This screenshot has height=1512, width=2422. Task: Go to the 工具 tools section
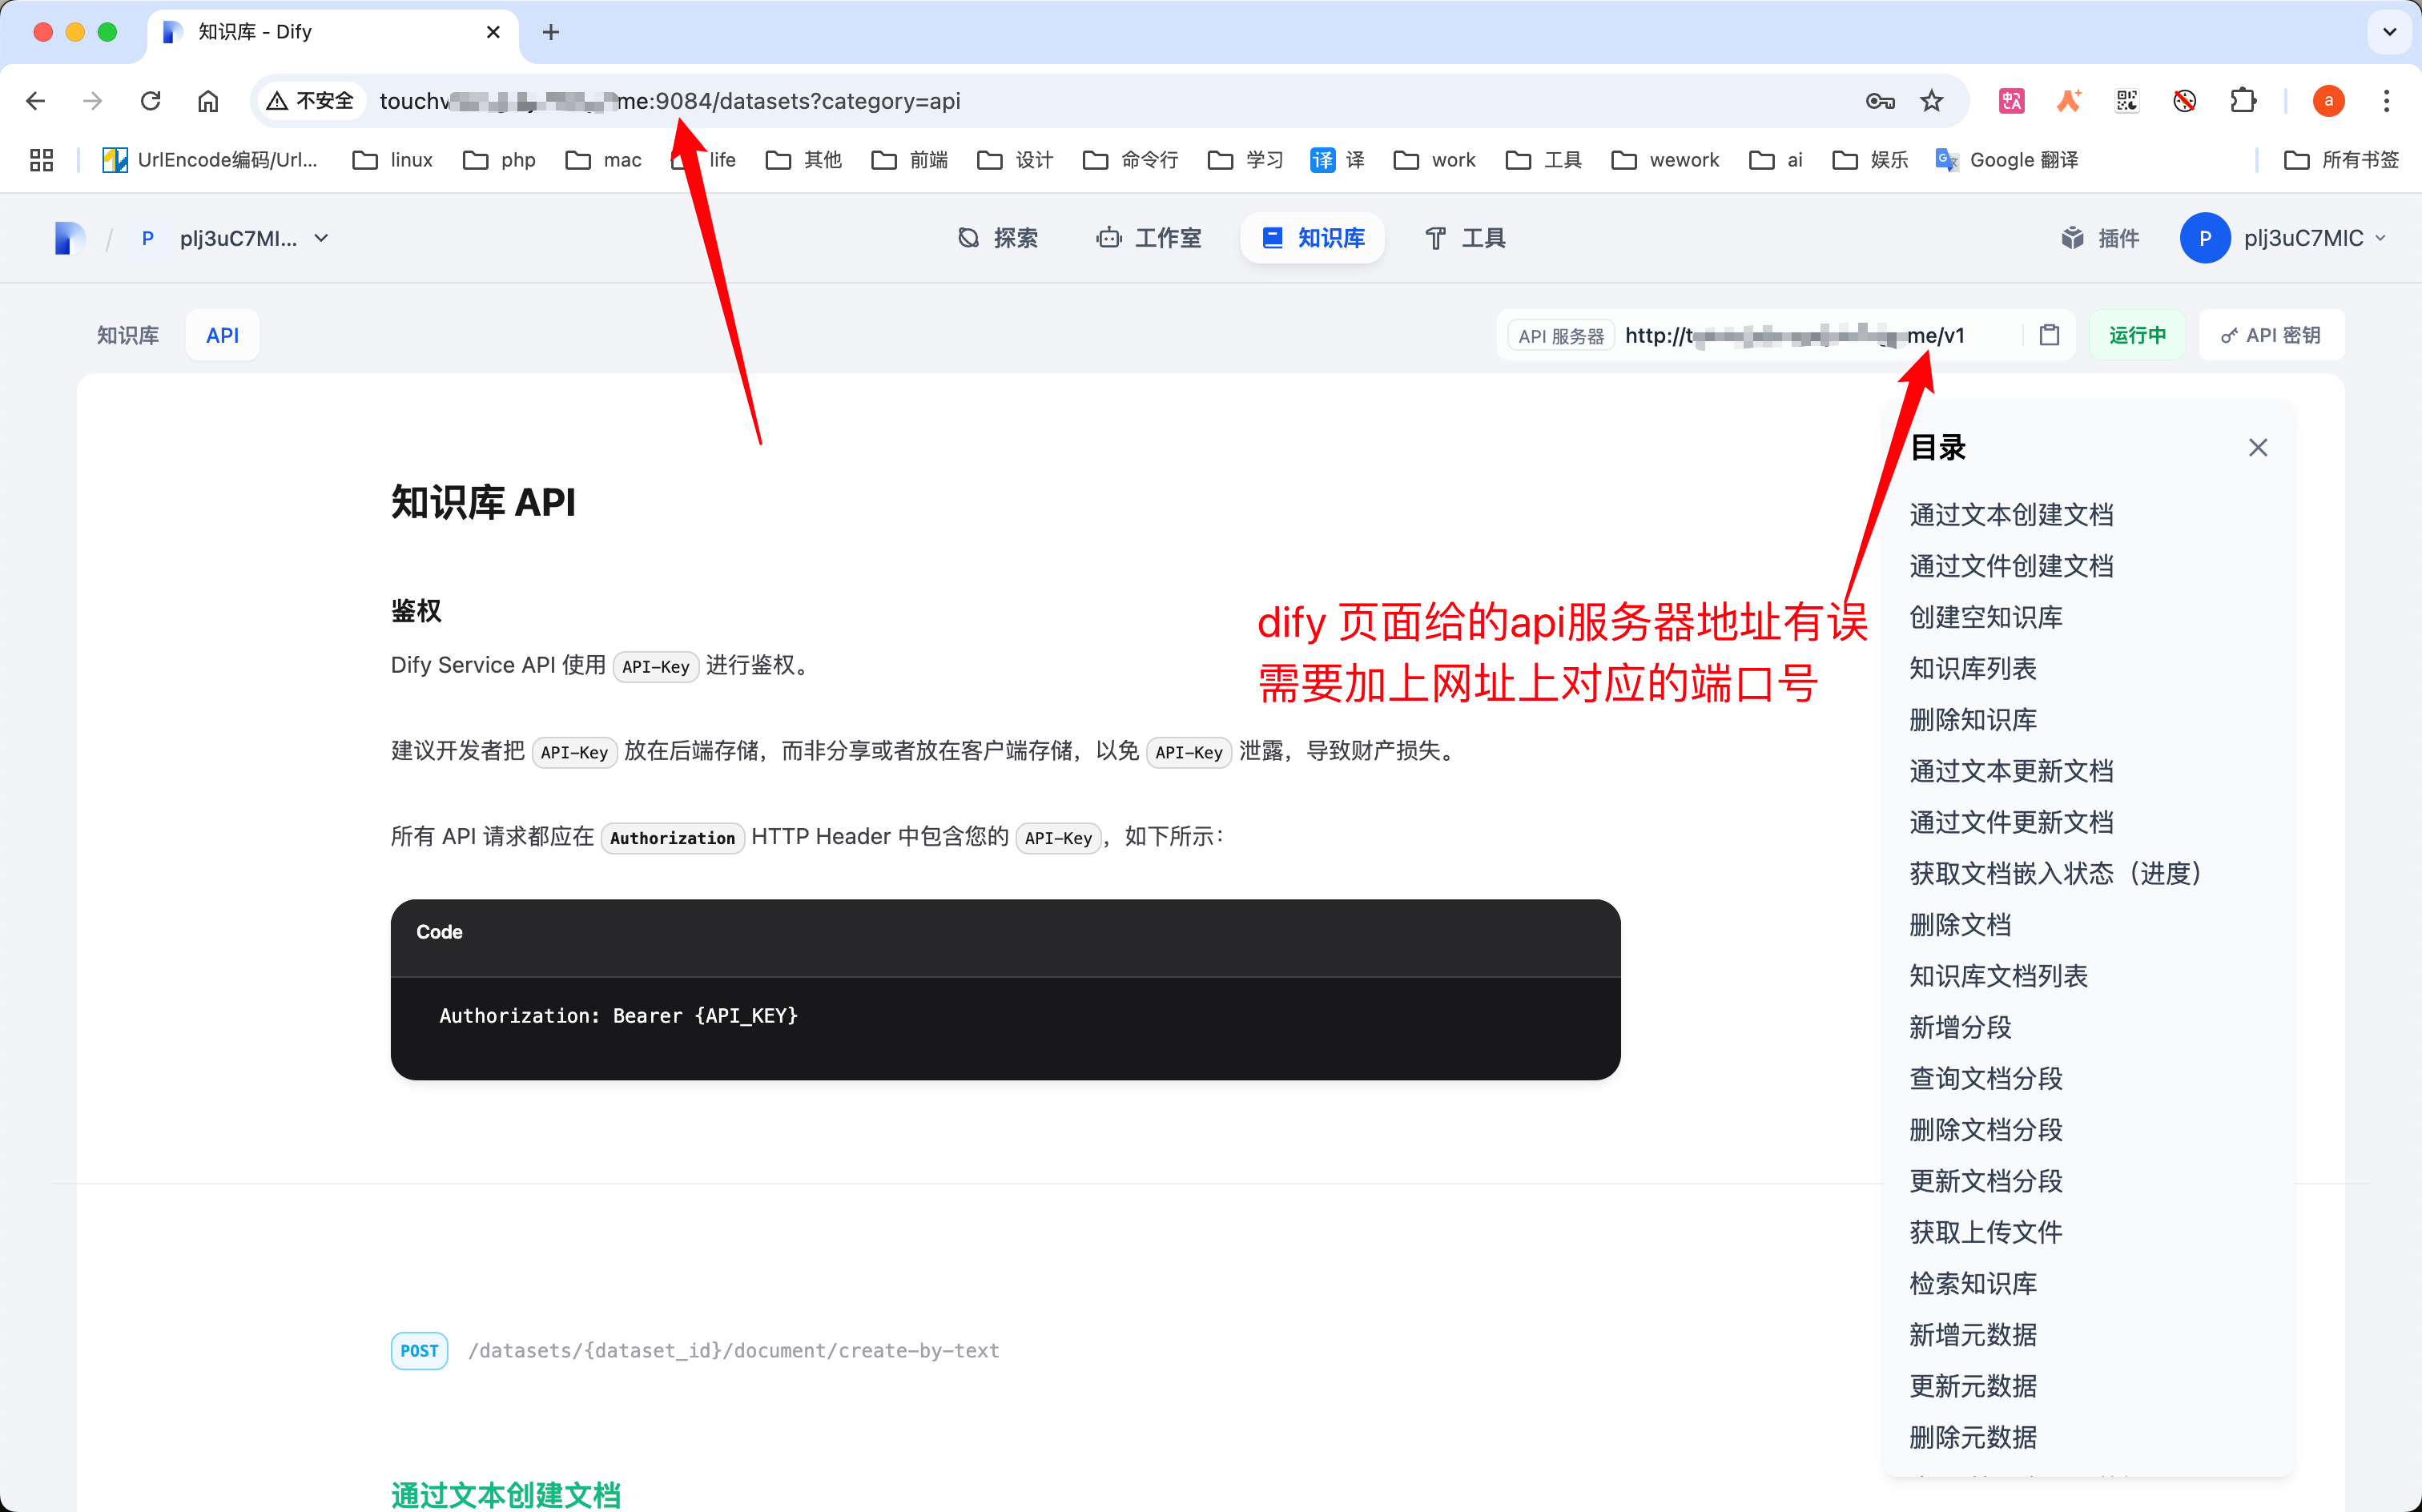1465,238
